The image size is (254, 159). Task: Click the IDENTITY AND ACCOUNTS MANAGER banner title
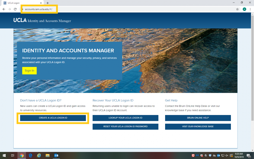pyautogui.click(x=68, y=51)
